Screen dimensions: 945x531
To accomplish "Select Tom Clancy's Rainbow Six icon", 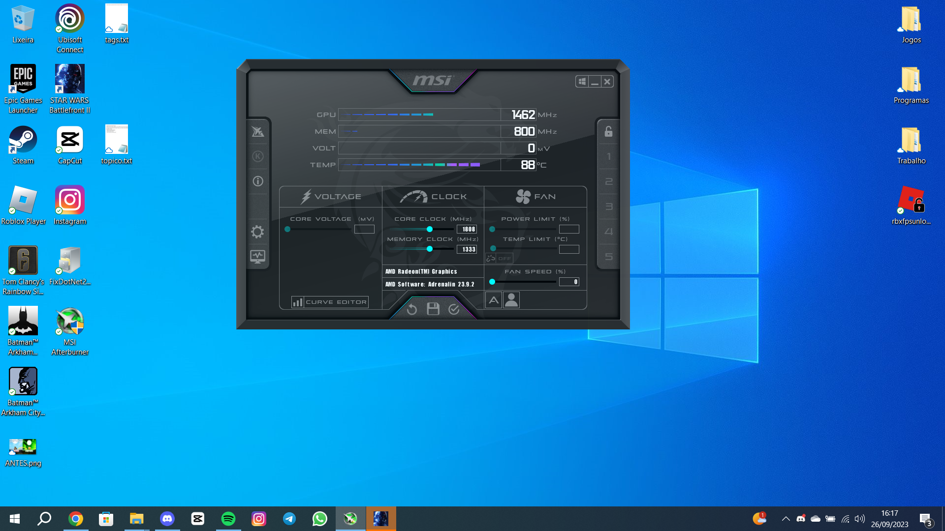I will pyautogui.click(x=23, y=270).
